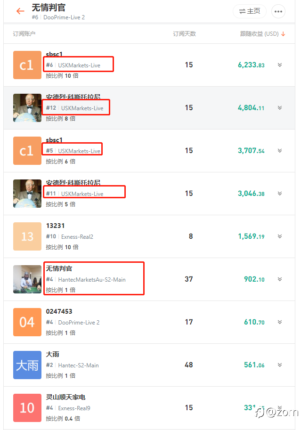Open the 无情判官 subscriber photo thumbnail

click(27, 279)
